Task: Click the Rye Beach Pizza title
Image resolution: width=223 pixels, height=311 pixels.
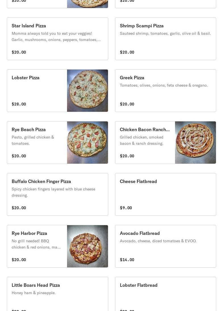Action: (x=29, y=129)
